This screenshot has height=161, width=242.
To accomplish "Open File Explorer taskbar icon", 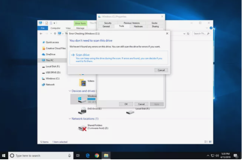I will click(x=106, y=156).
